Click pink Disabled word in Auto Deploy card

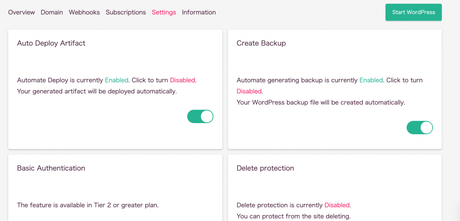(x=182, y=80)
